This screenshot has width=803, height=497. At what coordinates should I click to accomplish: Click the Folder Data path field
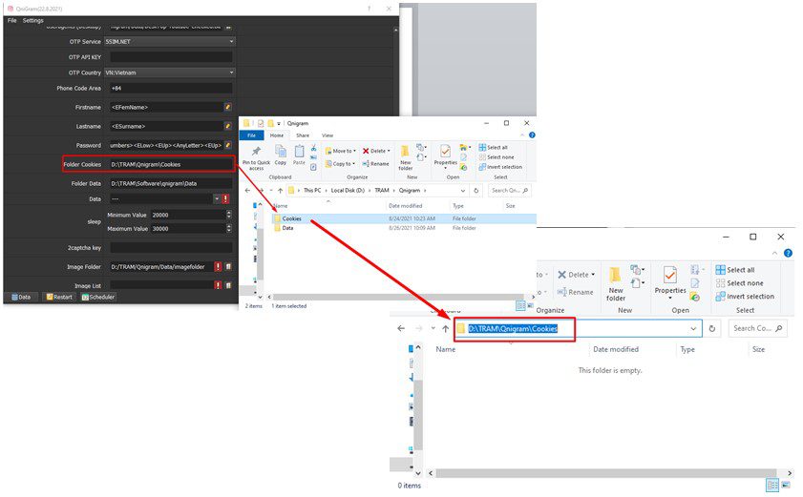171,183
